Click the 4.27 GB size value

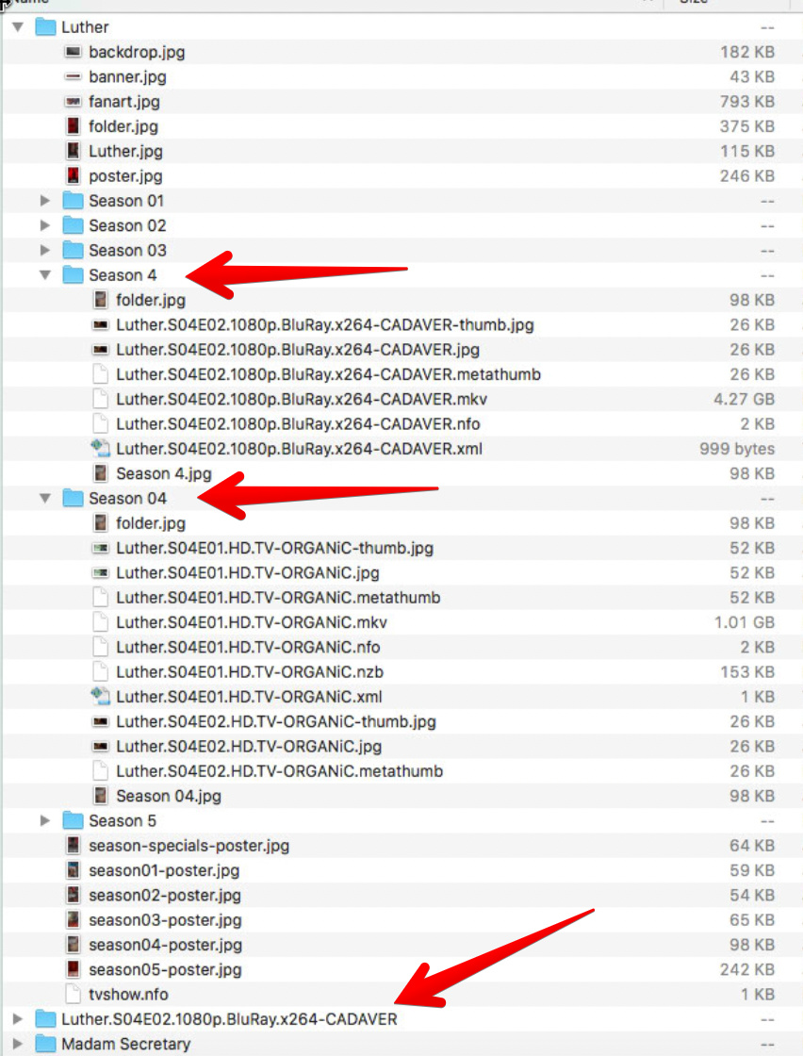click(744, 400)
